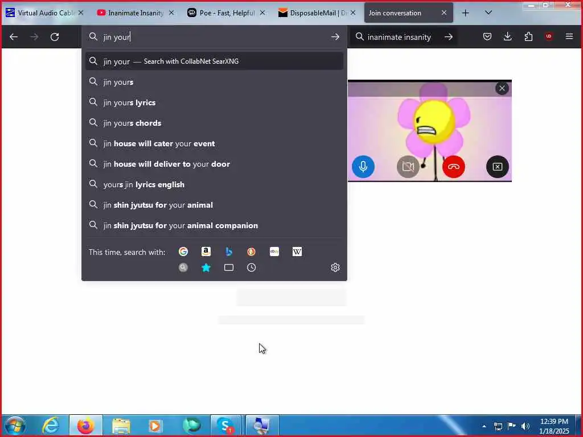583x437 pixels.
Task: Open the clock showing 12:39 PM
Action: (x=554, y=426)
